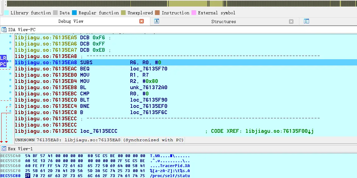Toggle breakpoint dot at 76135EC8
The height and width of the screenshot is (178, 357).
click(x=10, y=111)
